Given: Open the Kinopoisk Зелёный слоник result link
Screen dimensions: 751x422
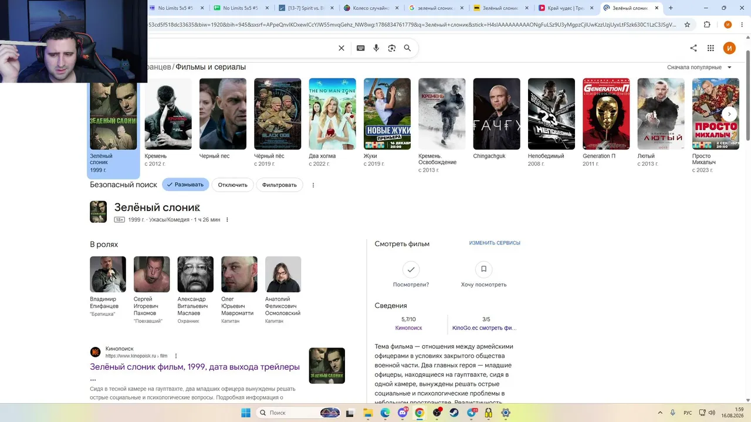Looking at the screenshot, I should click(195, 367).
